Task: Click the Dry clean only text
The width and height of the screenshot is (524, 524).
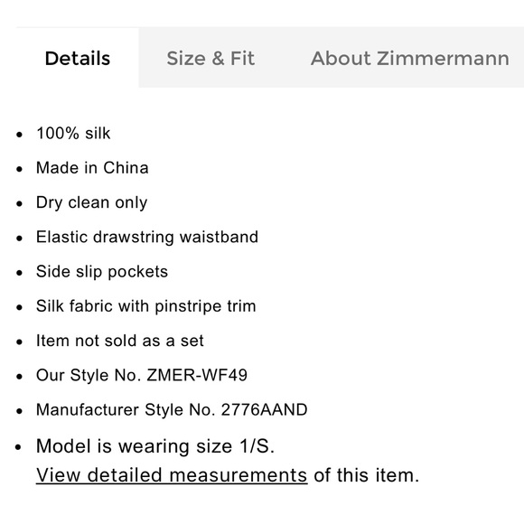Action: tap(91, 202)
